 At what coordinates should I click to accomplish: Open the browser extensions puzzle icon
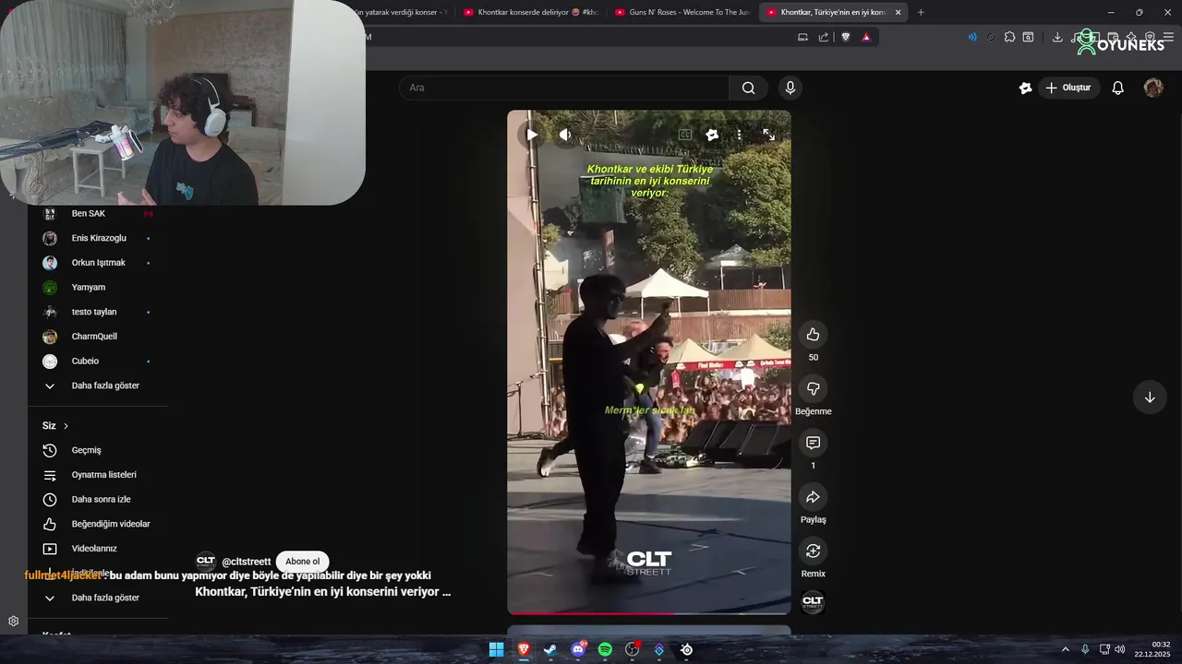coord(1009,37)
